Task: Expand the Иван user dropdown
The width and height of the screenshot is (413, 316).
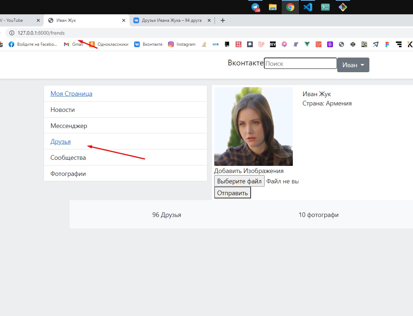Action: pyautogui.click(x=353, y=65)
